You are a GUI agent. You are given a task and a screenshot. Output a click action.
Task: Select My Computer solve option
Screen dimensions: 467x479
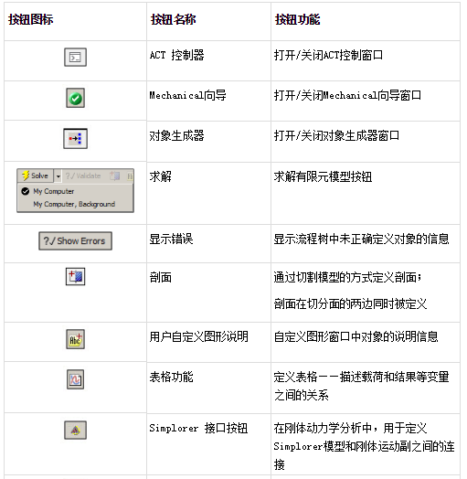(x=53, y=191)
